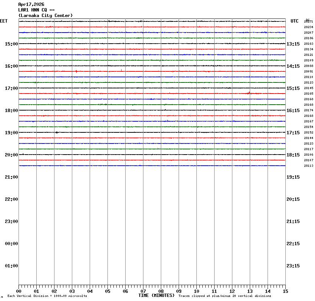Click the 08 minute axis tick label

[x=161, y=291]
